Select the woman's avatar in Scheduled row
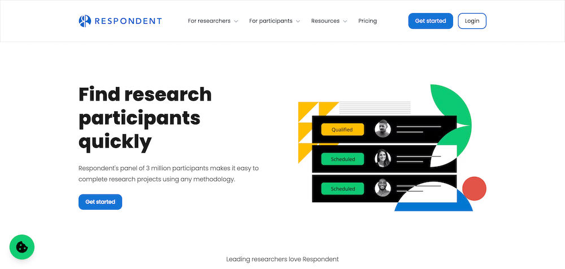This screenshot has height=269, width=565. 383,158
